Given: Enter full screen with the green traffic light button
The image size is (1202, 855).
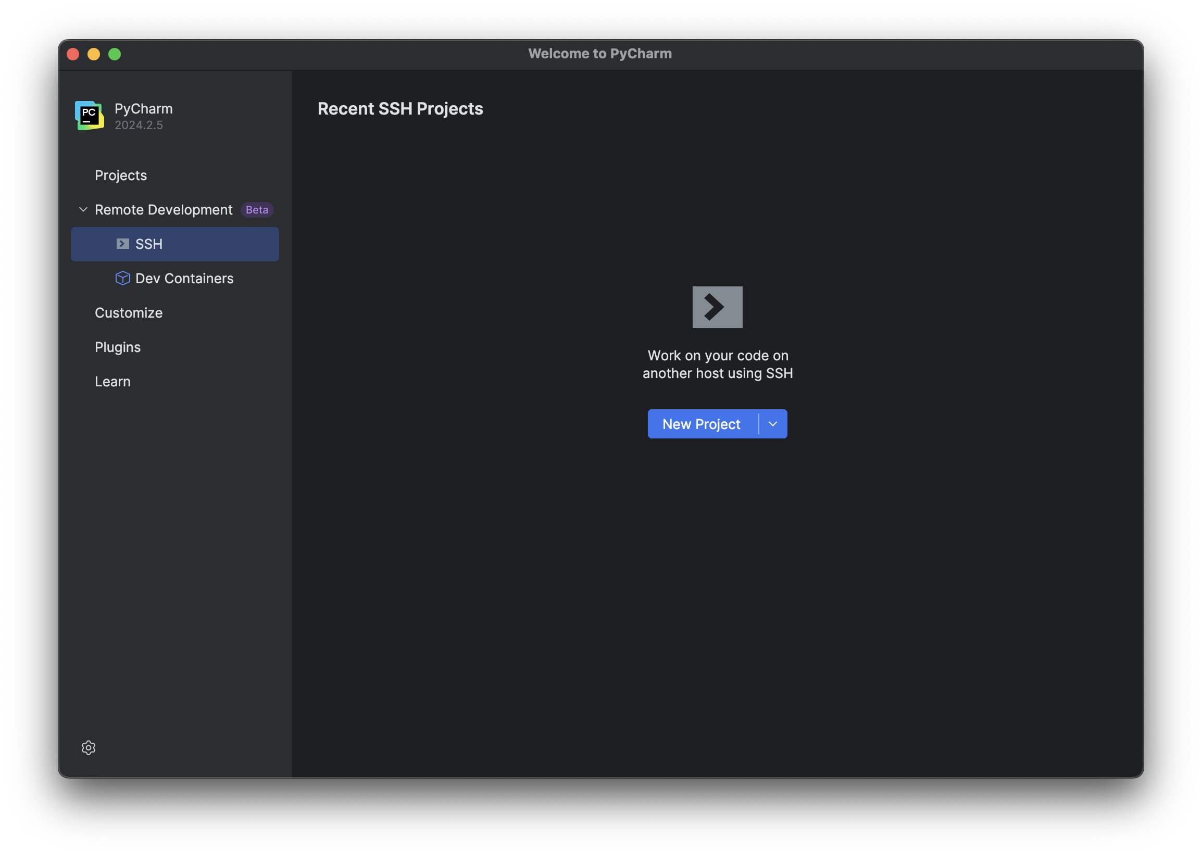Looking at the screenshot, I should pos(115,54).
